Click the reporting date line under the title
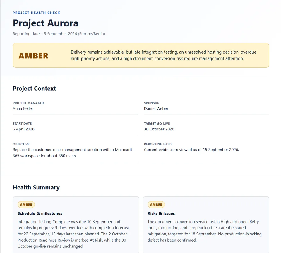 pyautogui.click(x=59, y=34)
